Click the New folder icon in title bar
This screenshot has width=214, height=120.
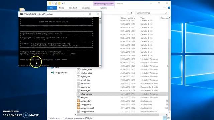pos(59,3)
